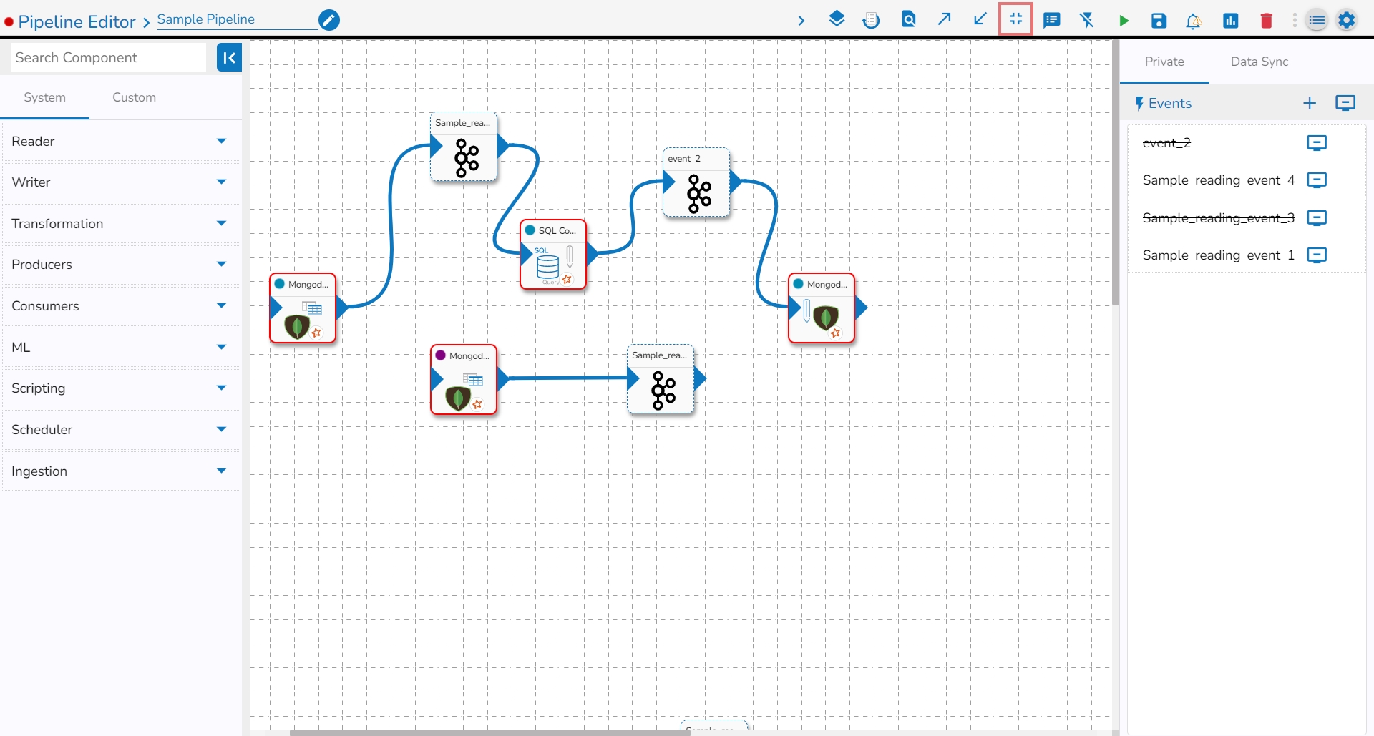Click the Sample_reading_event_4 list entry

(x=1218, y=180)
